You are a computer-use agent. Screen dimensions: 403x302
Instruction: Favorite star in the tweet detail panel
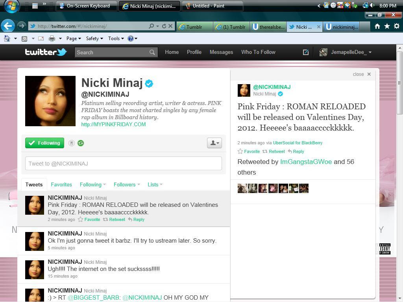tap(240, 151)
